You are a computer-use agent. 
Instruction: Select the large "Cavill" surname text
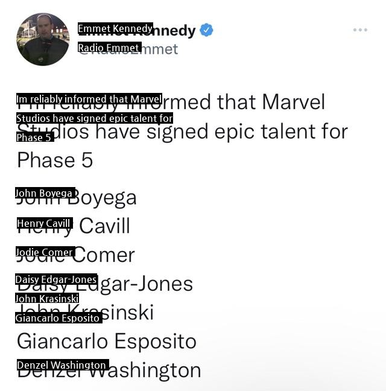tap(104, 226)
